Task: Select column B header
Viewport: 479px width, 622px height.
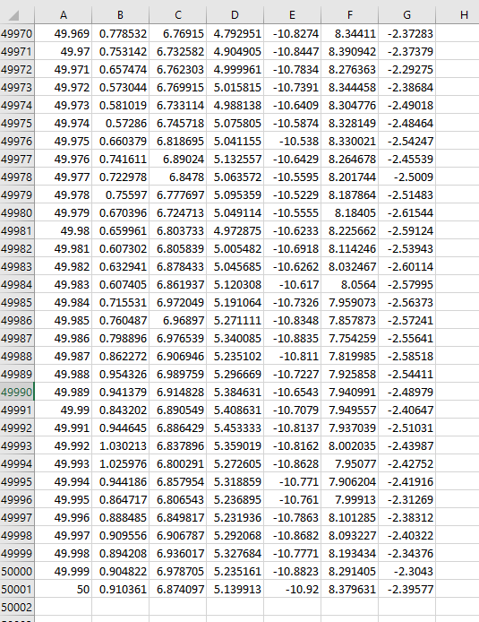Action: [x=121, y=15]
